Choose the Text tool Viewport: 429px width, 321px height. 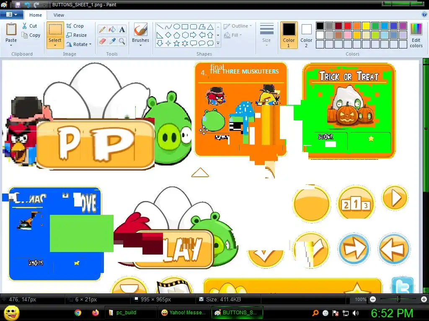[122, 30]
